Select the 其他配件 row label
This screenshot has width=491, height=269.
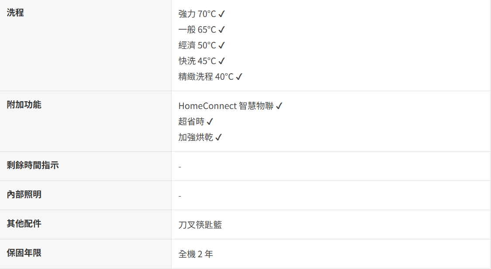click(x=24, y=224)
